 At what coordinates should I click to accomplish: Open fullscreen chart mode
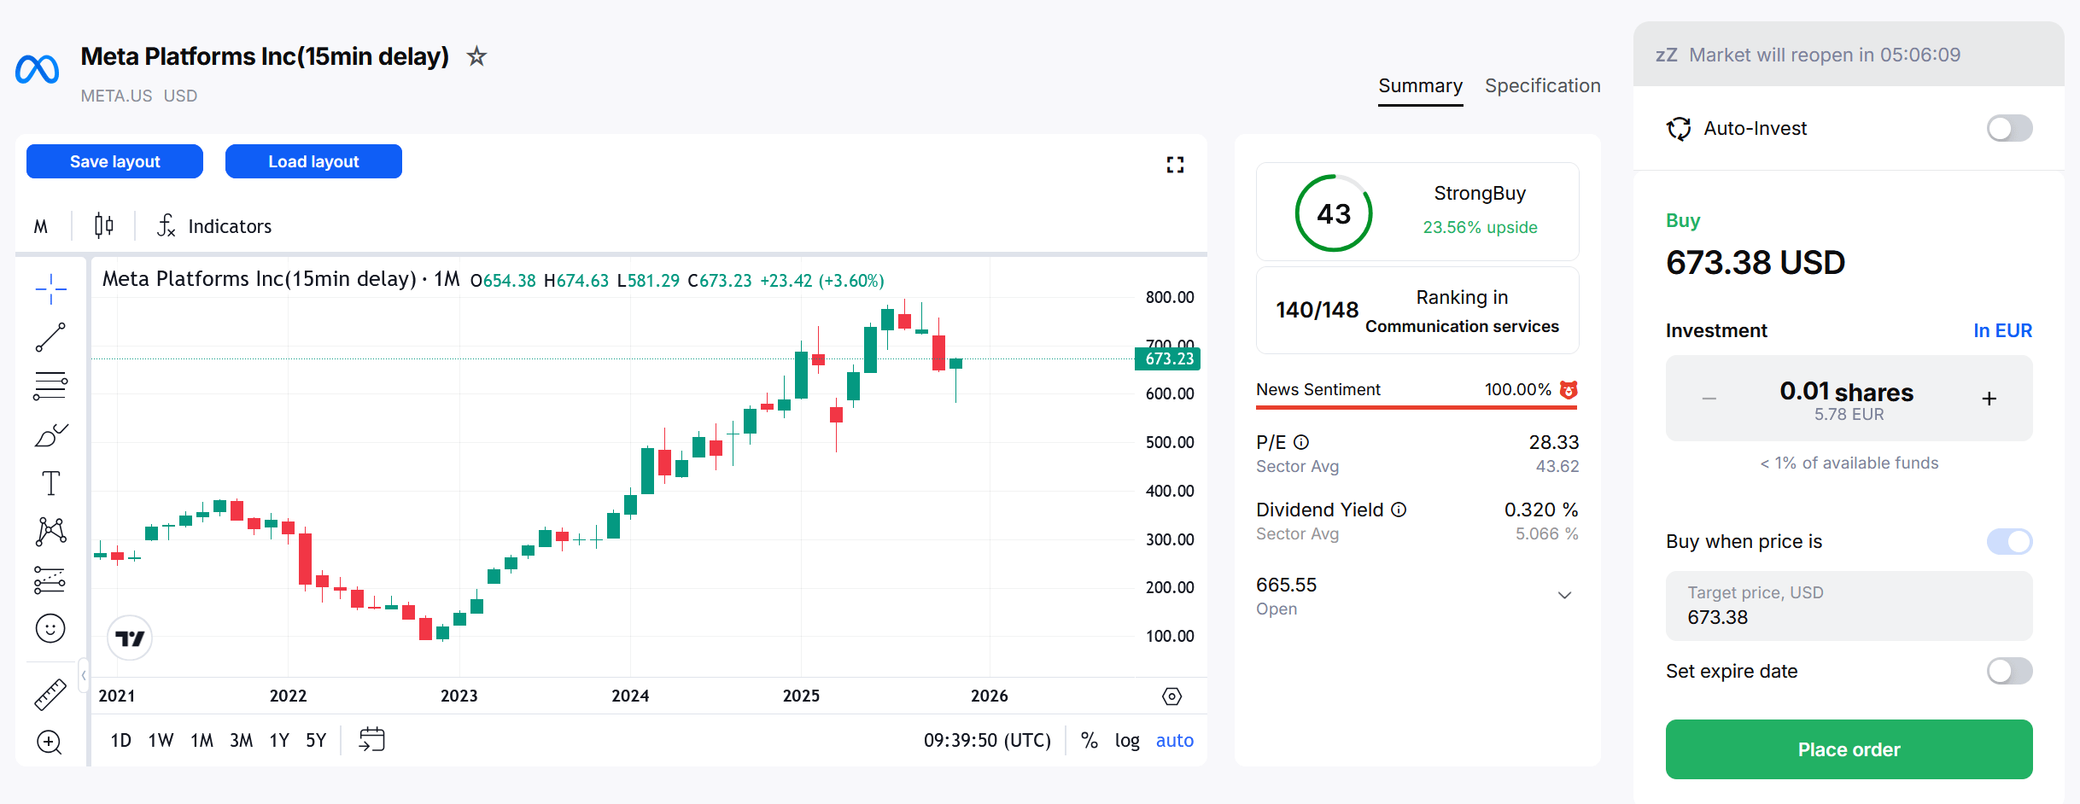click(x=1175, y=165)
